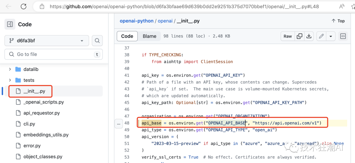Open the openai-python breadcrumb link
The height and width of the screenshot is (163, 355).
[136, 21]
